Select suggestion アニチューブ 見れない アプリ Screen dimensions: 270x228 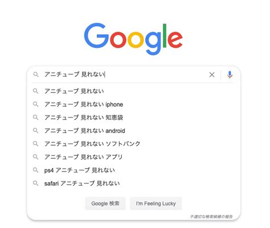(x=134, y=157)
